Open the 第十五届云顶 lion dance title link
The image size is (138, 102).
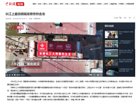[x=126, y=61]
